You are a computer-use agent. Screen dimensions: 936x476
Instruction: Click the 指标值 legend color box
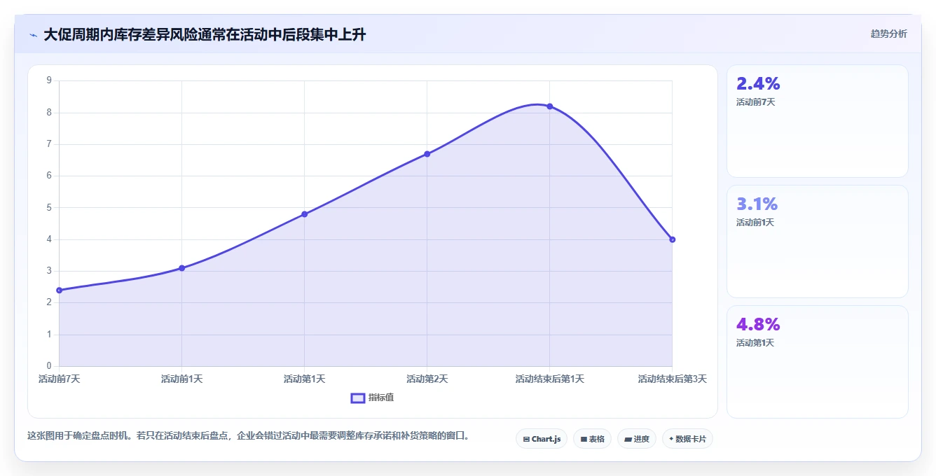point(358,398)
